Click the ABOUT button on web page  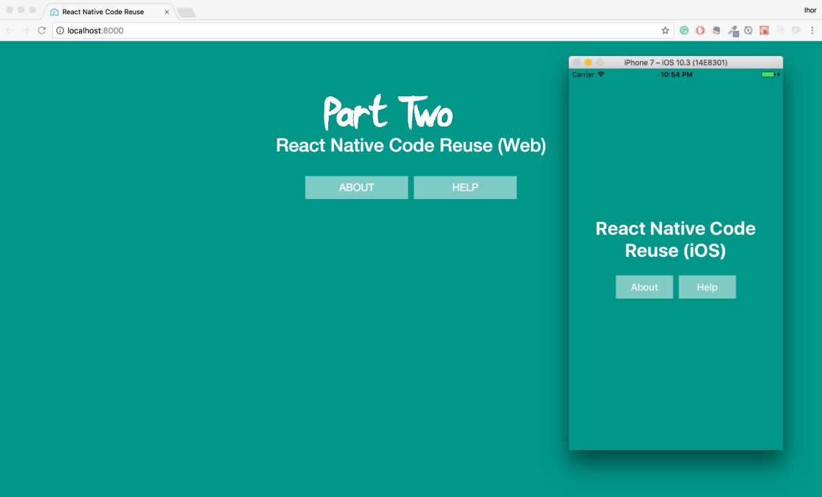[x=356, y=187]
